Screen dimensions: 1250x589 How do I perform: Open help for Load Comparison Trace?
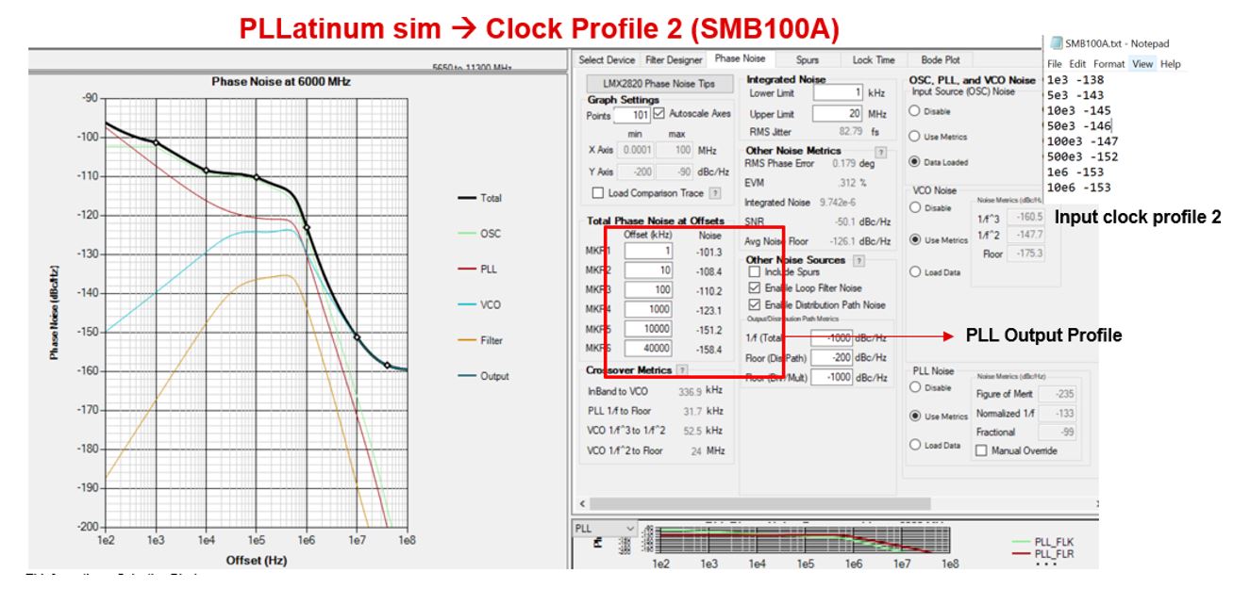pos(714,193)
